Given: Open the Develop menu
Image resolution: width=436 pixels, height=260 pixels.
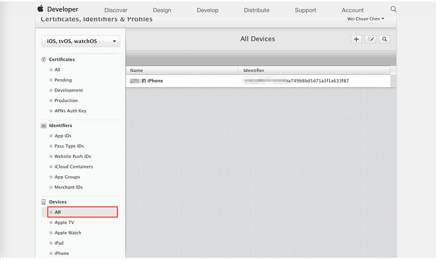Looking at the screenshot, I should tap(207, 11).
